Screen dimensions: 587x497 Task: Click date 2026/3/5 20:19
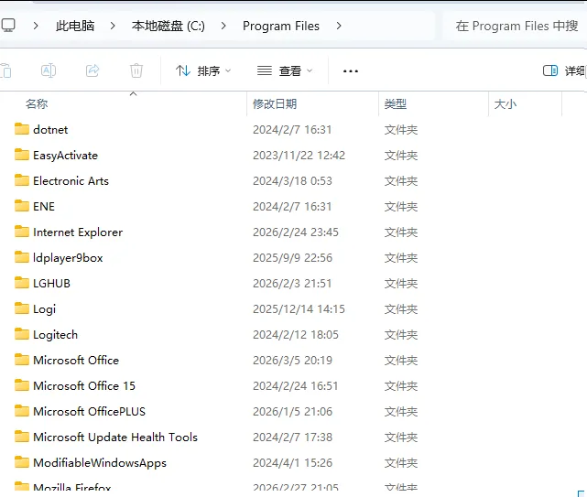[x=292, y=361]
